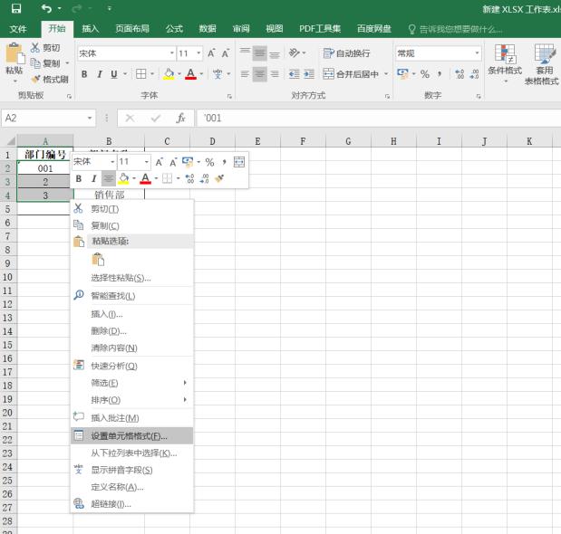The width and height of the screenshot is (561, 534).
Task: Expand 筛选(E) submenu arrow
Action: (x=185, y=383)
